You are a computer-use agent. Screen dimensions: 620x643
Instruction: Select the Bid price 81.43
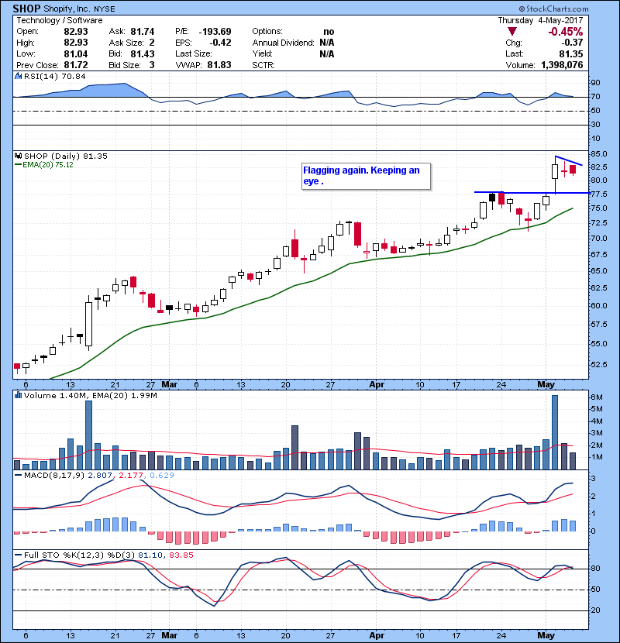pos(143,53)
